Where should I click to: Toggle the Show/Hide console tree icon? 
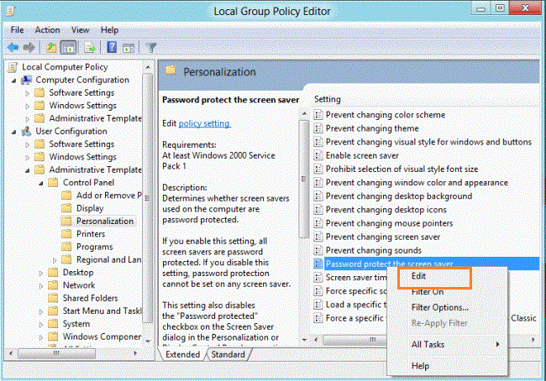click(68, 47)
